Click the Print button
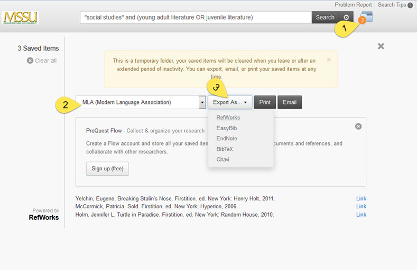 tap(265, 102)
